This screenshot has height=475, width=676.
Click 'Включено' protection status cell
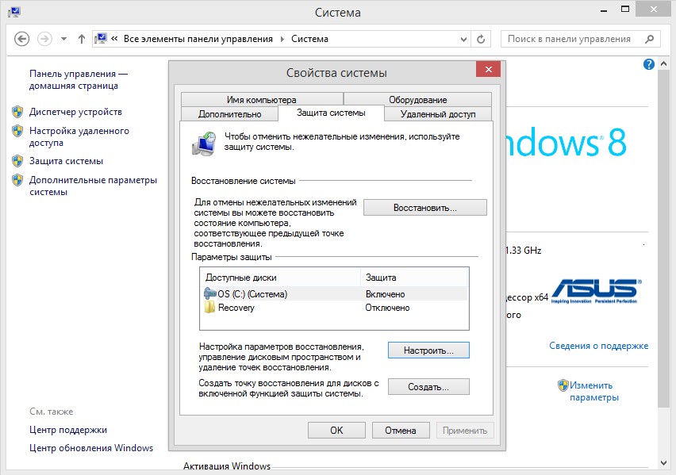[x=385, y=294]
